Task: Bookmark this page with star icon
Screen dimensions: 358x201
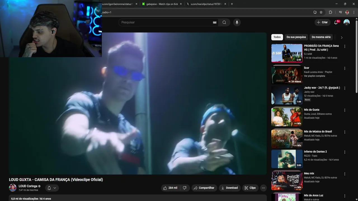Action: pos(321,12)
